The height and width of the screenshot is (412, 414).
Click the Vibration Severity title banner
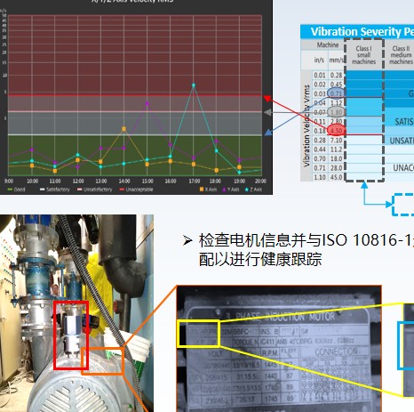357,31
